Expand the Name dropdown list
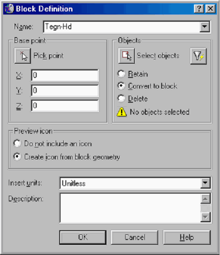Viewport: 220px width, 255px height. click(x=205, y=27)
